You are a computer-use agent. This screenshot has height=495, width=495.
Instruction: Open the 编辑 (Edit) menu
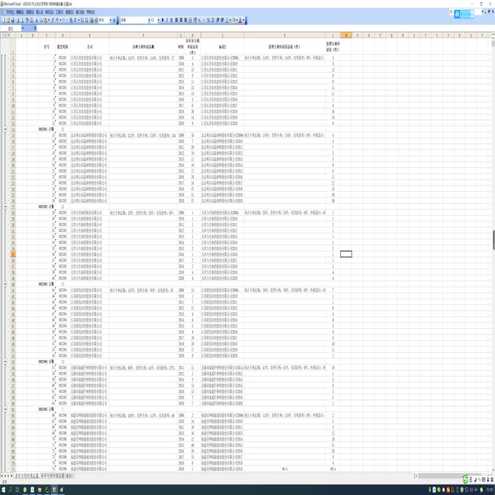[20, 12]
